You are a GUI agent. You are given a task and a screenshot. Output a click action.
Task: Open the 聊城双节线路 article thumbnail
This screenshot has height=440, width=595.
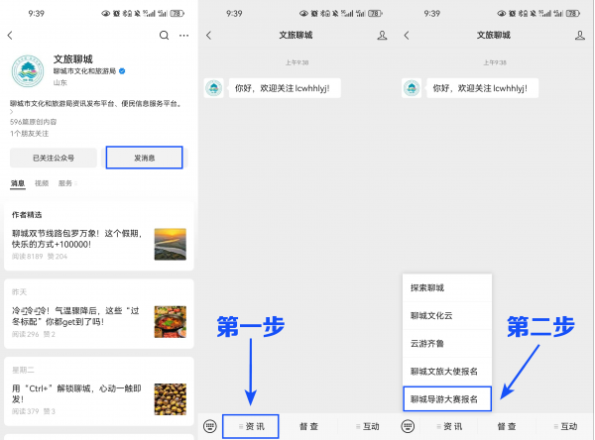click(170, 244)
